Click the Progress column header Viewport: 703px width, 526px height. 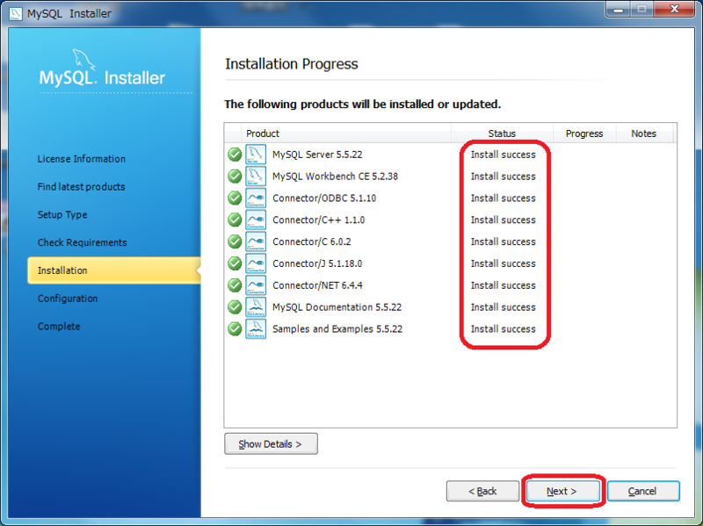(584, 133)
